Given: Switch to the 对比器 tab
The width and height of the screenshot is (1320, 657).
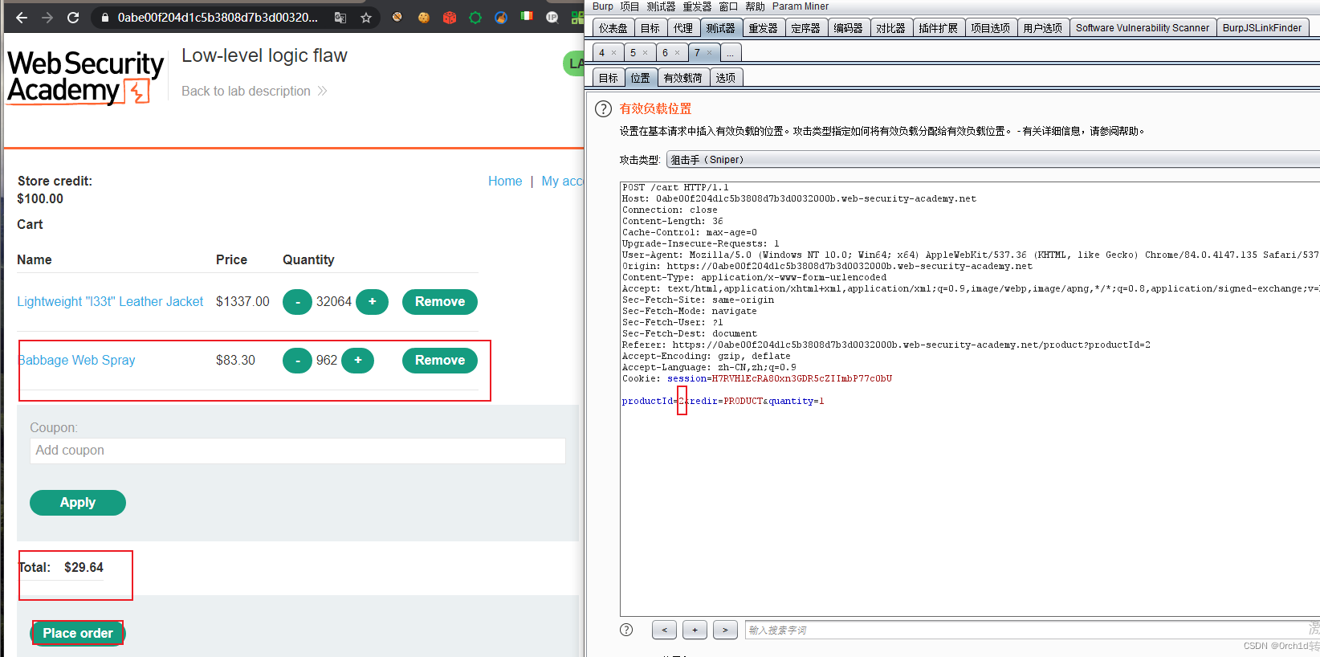Looking at the screenshot, I should click(890, 28).
